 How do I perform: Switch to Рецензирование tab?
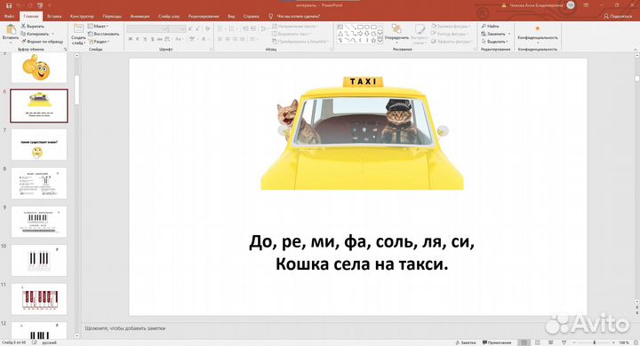[x=204, y=16]
